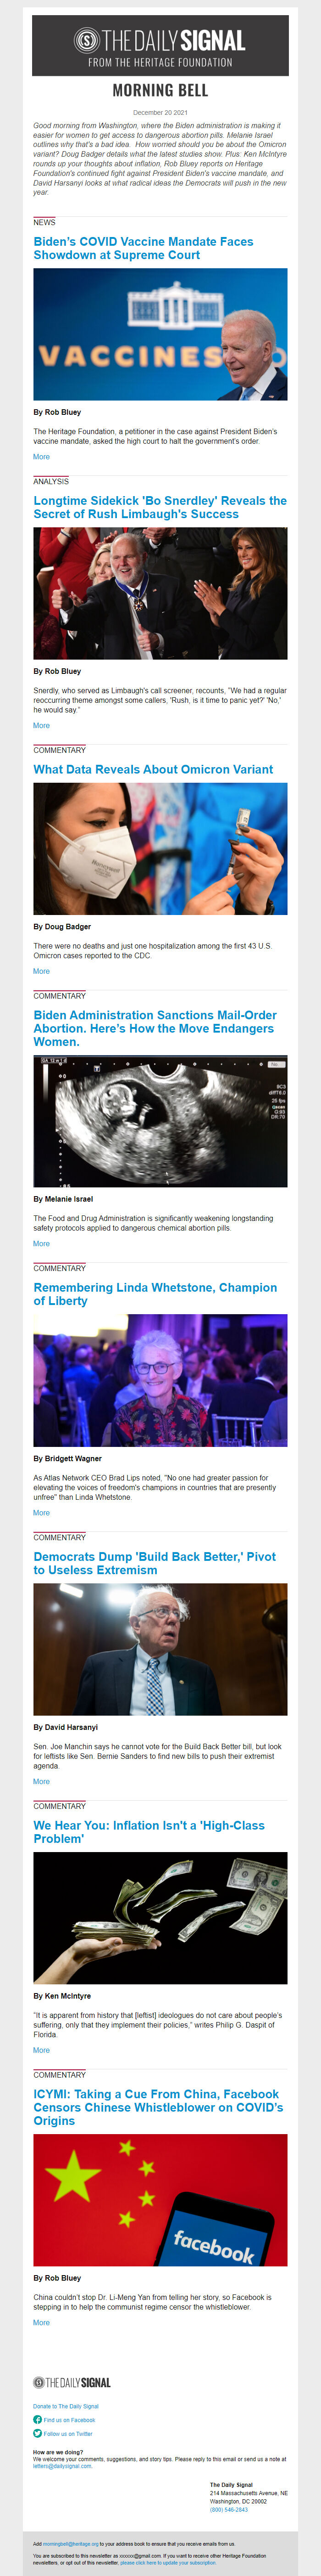Click the flying dollar bills image

click(160, 1918)
